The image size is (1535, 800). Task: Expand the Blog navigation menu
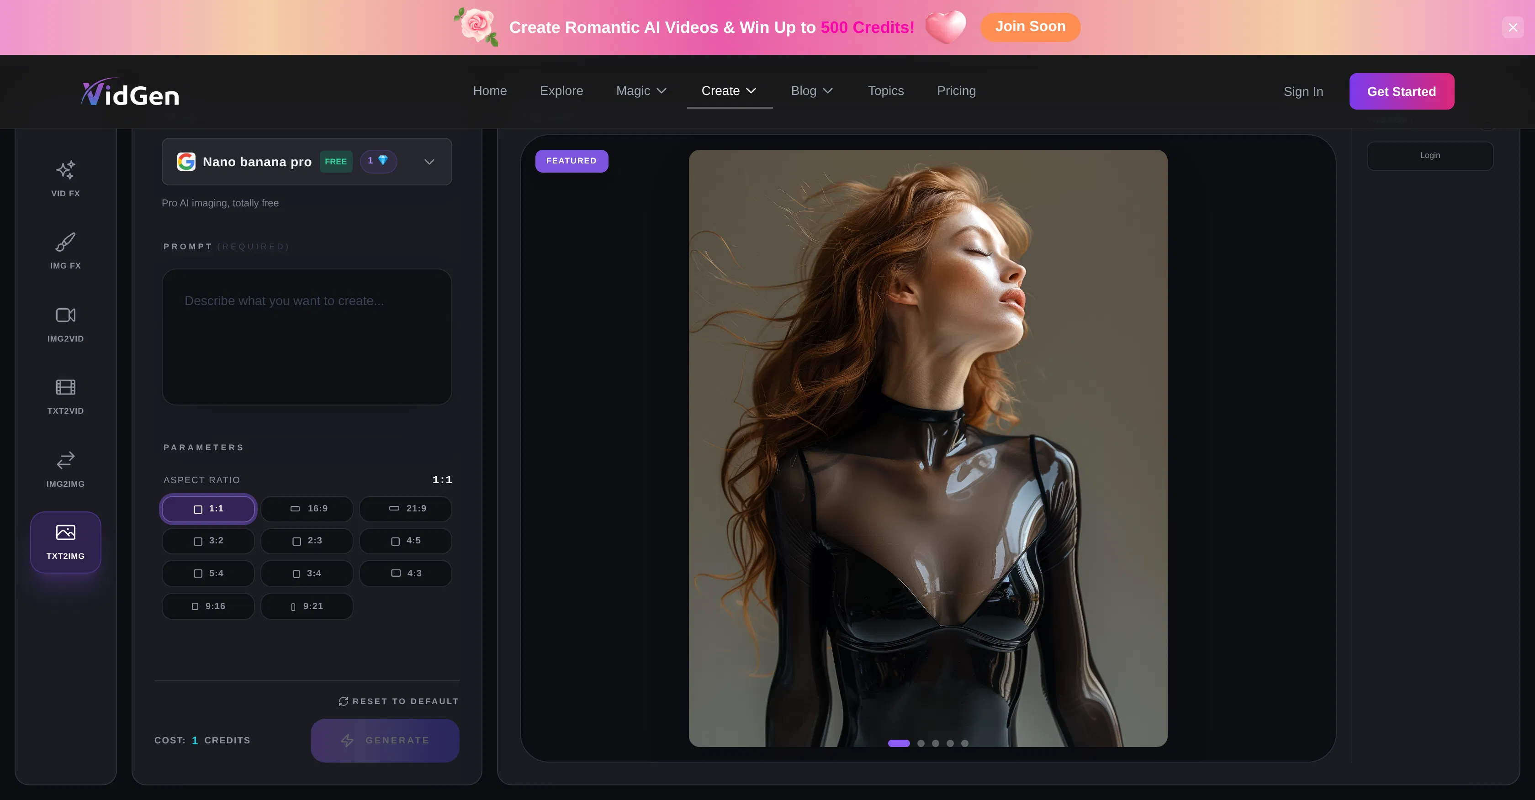811,90
